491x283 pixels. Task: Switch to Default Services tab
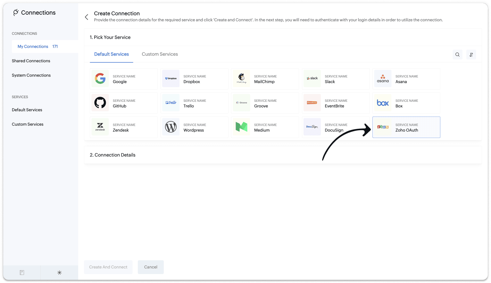pyautogui.click(x=112, y=54)
